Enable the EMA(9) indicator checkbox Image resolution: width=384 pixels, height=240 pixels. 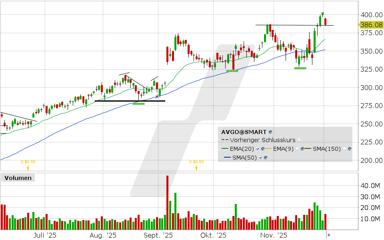(297, 148)
